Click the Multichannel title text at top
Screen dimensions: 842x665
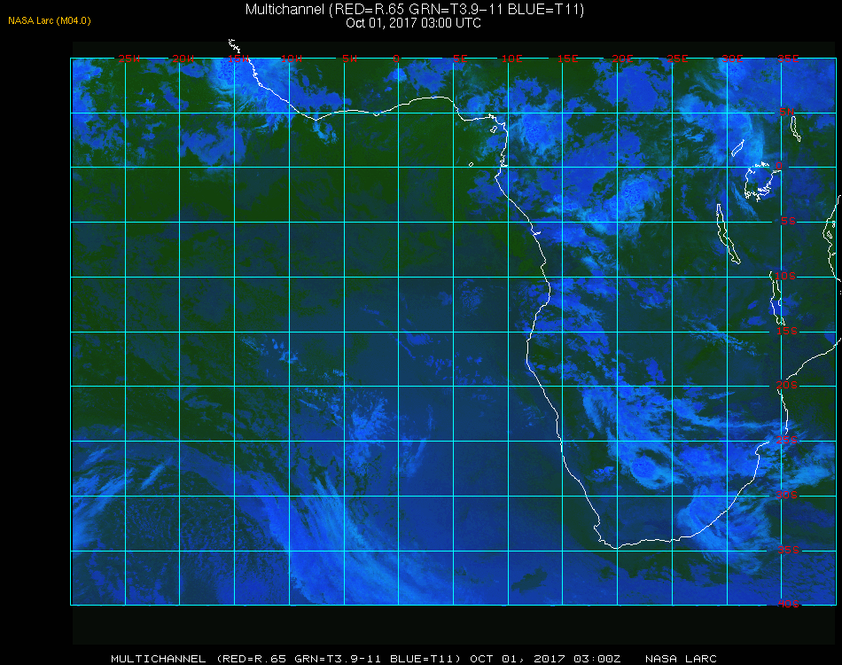[415, 9]
